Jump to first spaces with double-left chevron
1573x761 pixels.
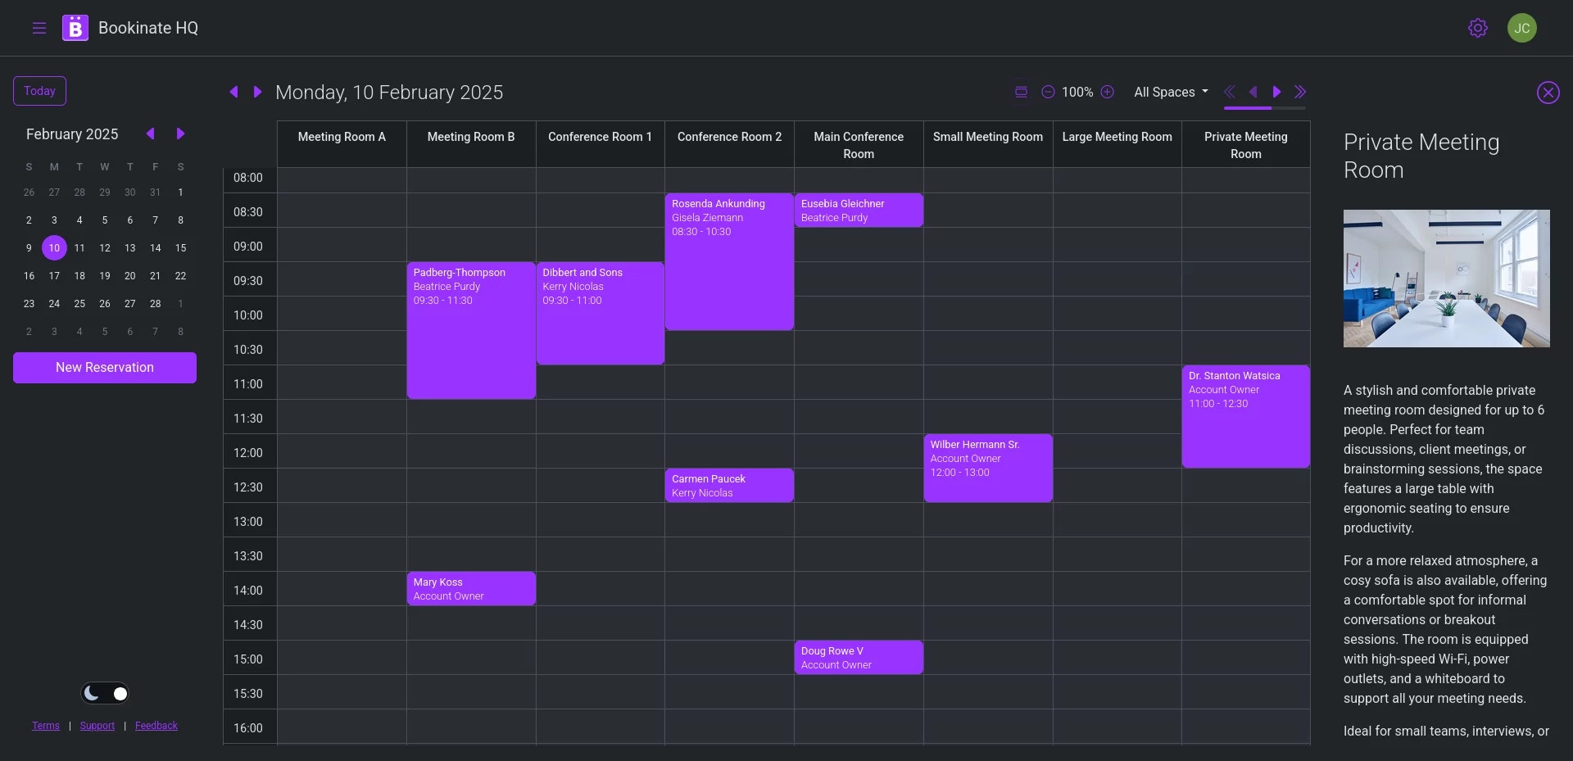1230,92
